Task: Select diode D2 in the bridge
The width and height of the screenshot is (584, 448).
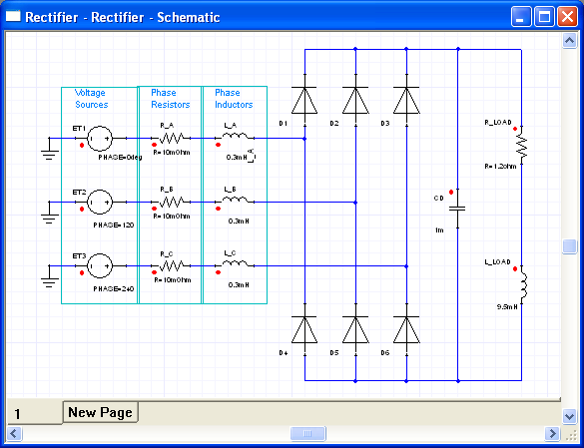Action: pyautogui.click(x=355, y=100)
